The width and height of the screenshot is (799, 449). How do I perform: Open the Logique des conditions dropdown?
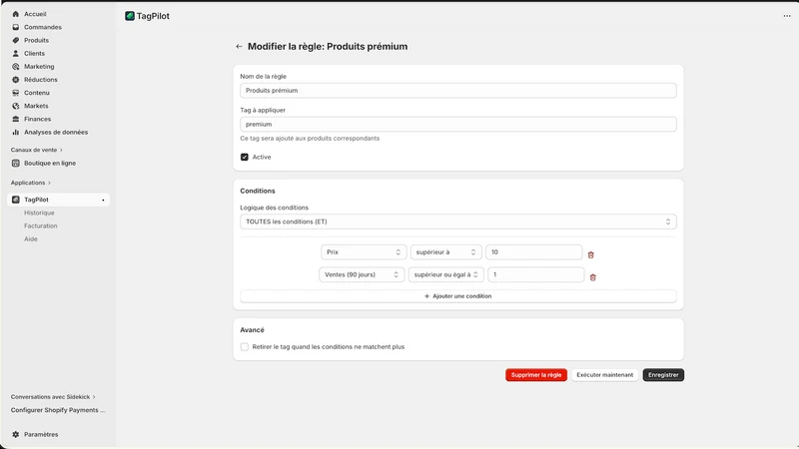(x=458, y=222)
